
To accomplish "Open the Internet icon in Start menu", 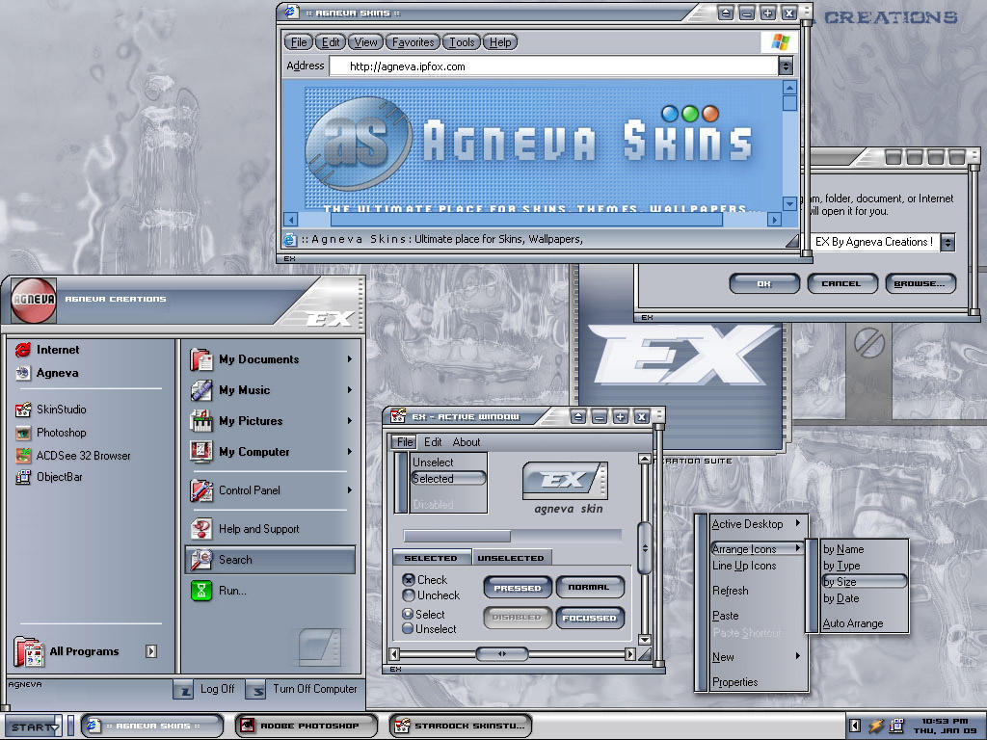I will (x=23, y=349).
